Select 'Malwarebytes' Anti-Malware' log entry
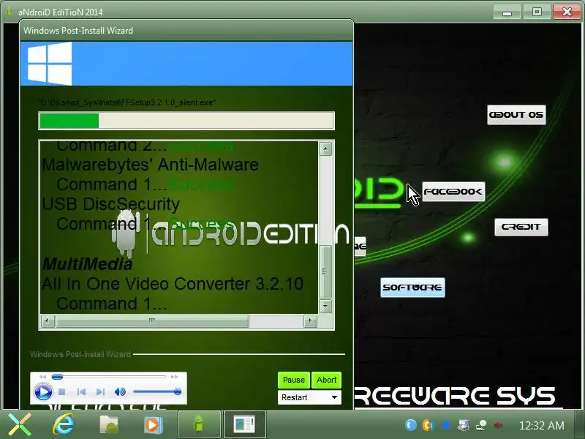 151,165
